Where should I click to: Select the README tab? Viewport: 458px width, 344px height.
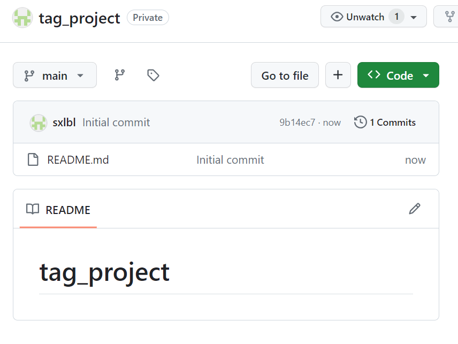coord(58,210)
